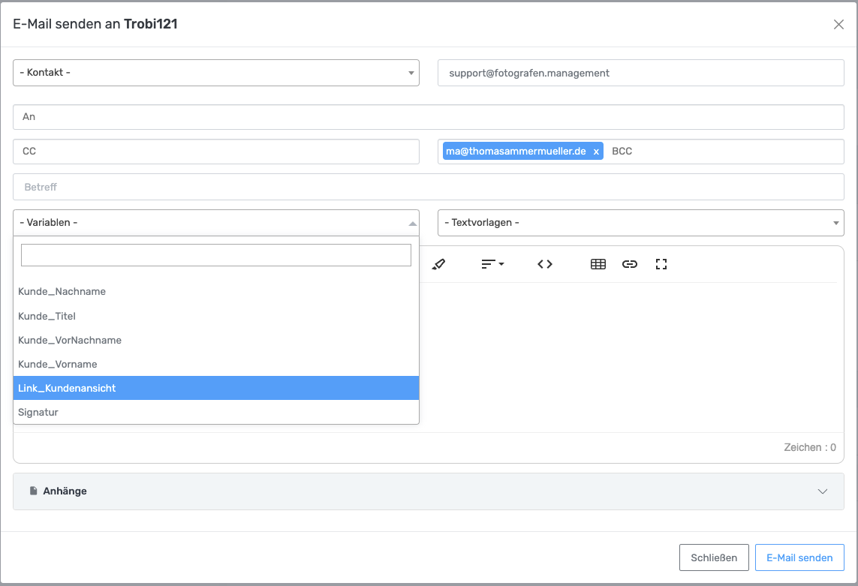The image size is (858, 586).
Task: Remove ma@thomasammermueller.de from BCC
Action: click(596, 152)
